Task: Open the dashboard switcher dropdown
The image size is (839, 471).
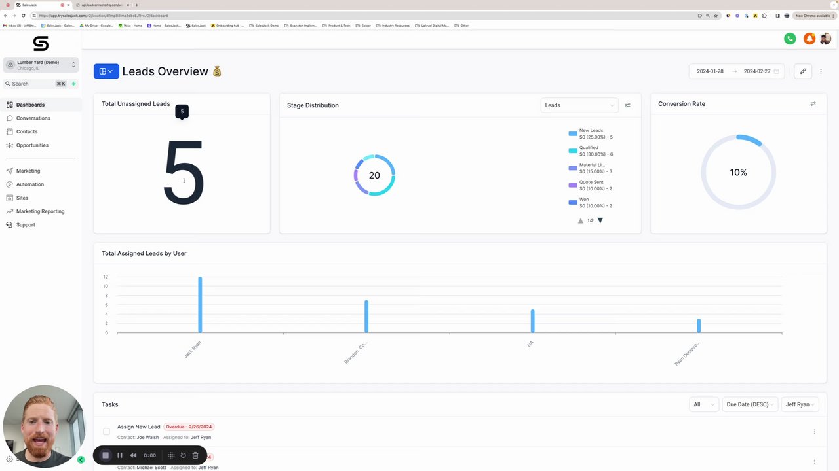Action: coord(106,71)
